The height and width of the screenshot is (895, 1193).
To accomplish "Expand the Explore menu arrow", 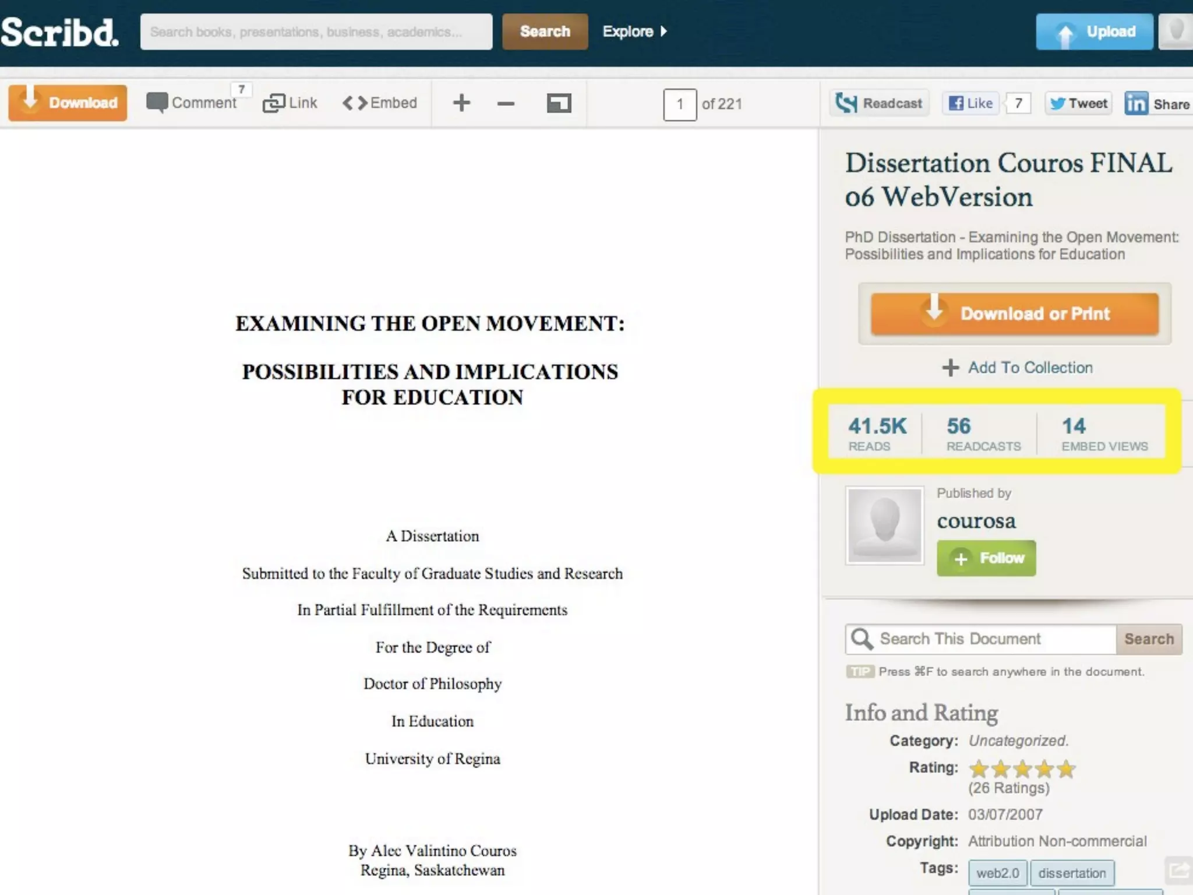I will (663, 31).
